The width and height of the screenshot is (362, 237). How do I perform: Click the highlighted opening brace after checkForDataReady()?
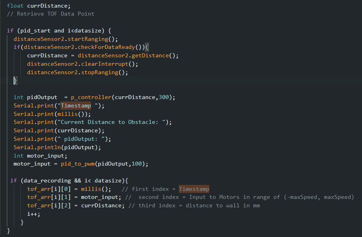(x=147, y=47)
